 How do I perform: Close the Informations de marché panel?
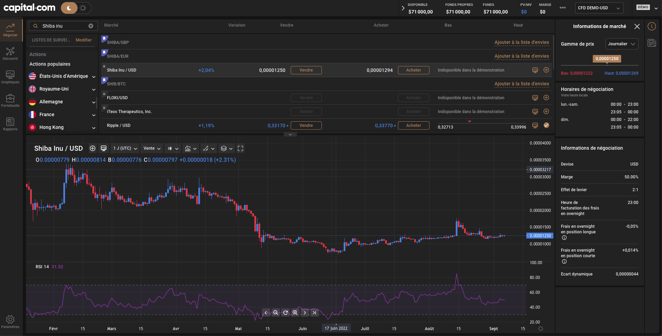[637, 26]
